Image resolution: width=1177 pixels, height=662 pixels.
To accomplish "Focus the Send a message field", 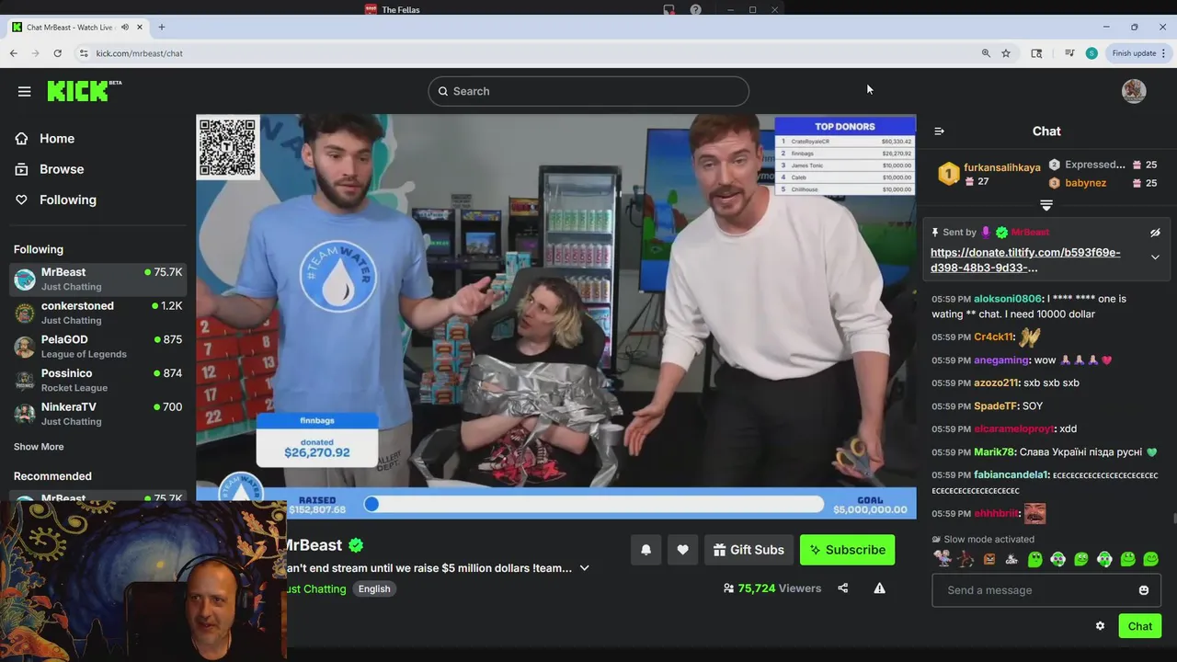I will pos(1046,590).
